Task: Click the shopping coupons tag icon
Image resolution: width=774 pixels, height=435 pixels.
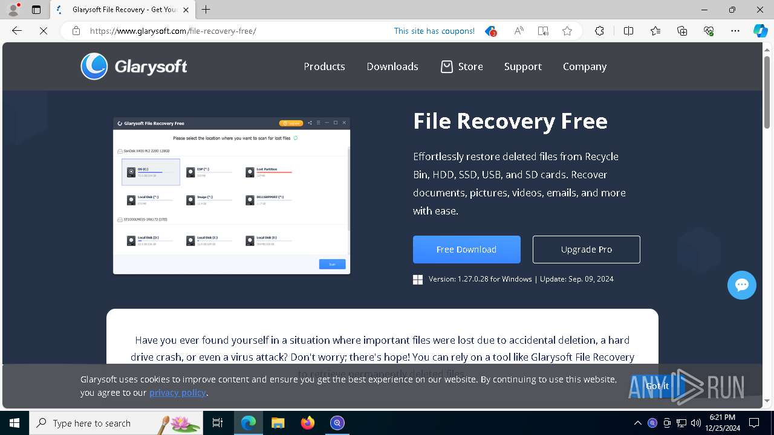Action: (x=490, y=31)
